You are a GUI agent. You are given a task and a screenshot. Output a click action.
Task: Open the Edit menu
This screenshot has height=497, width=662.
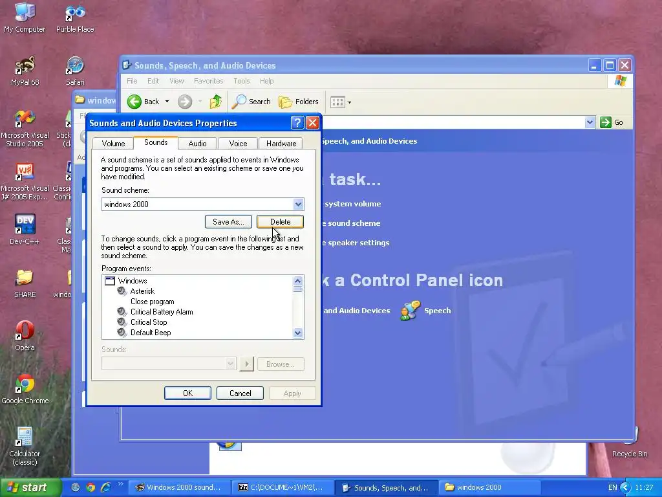tap(153, 81)
